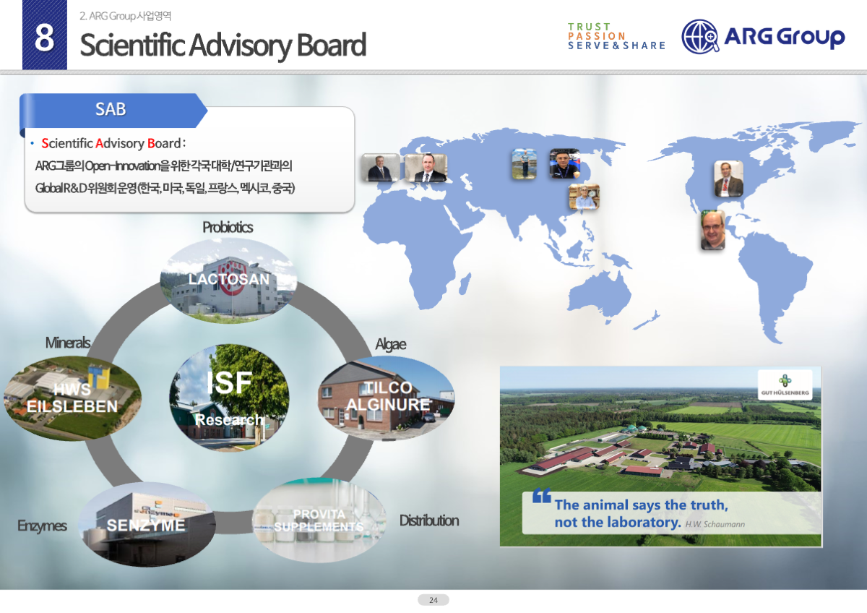
Task: Click the advisor portrait wearing glasses in Asia
Action: [x=564, y=164]
